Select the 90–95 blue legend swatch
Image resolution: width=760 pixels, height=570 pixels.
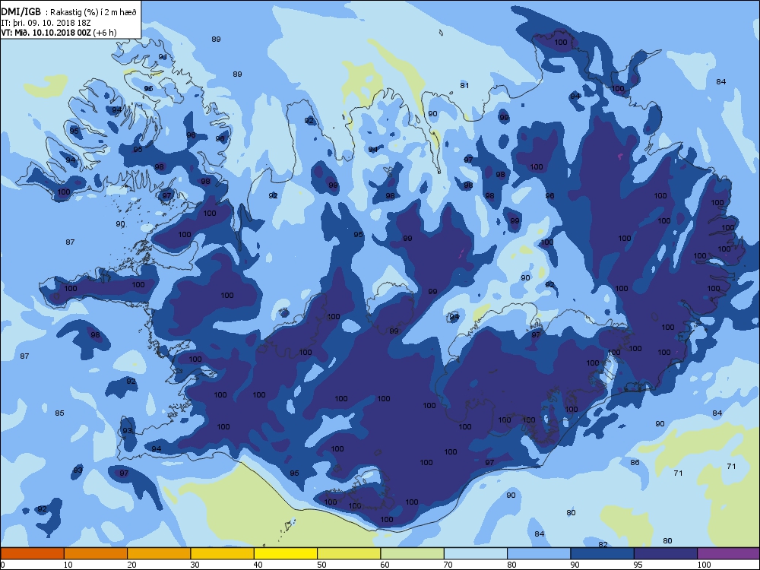coord(603,553)
